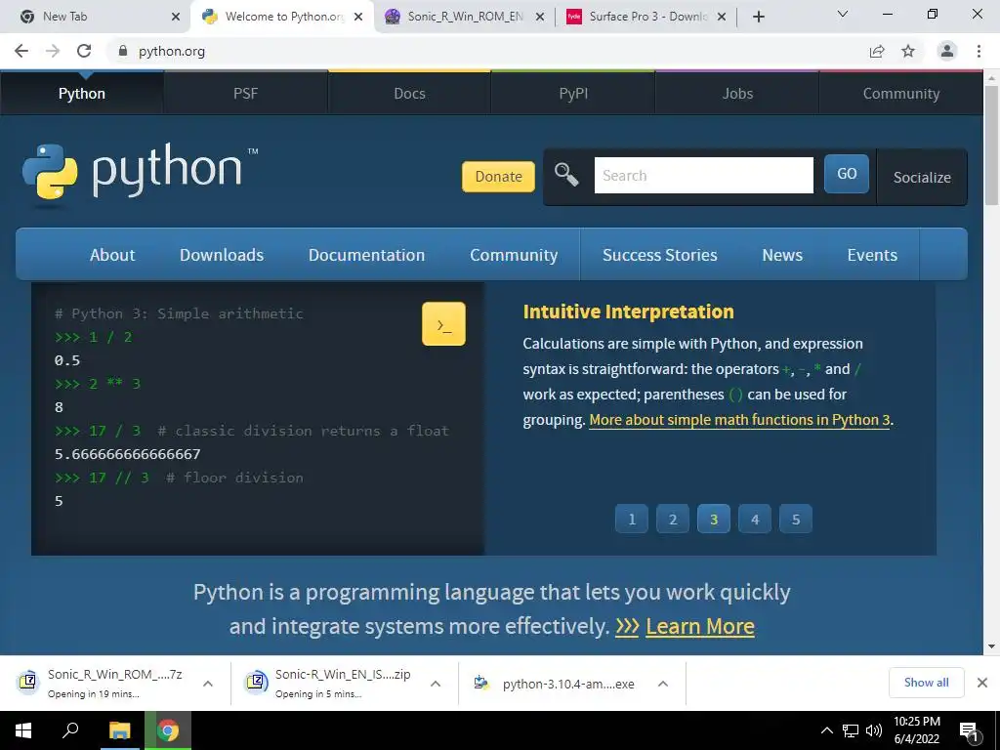Expand options for Sonic_R_Win_ROM 7z download
The height and width of the screenshot is (750, 1000).
tap(208, 683)
